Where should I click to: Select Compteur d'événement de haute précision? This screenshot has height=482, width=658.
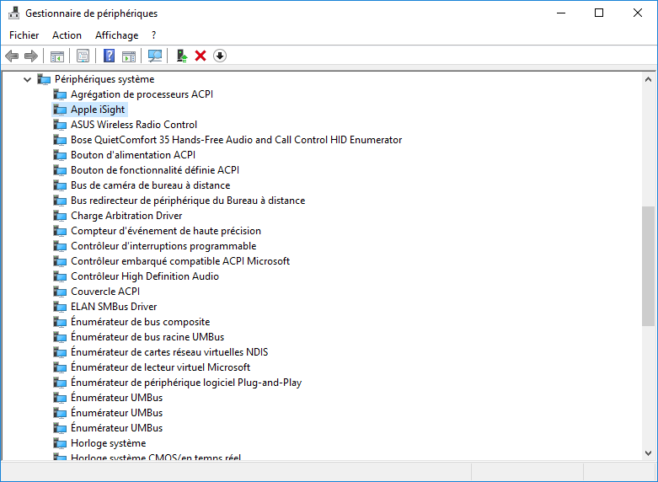click(166, 231)
